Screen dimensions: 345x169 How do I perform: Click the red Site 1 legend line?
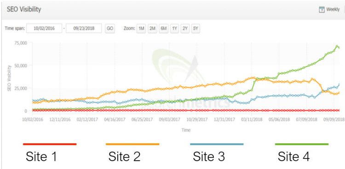pos(50,144)
